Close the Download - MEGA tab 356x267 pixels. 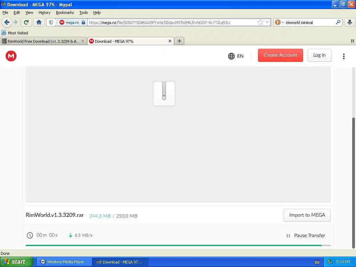170,41
